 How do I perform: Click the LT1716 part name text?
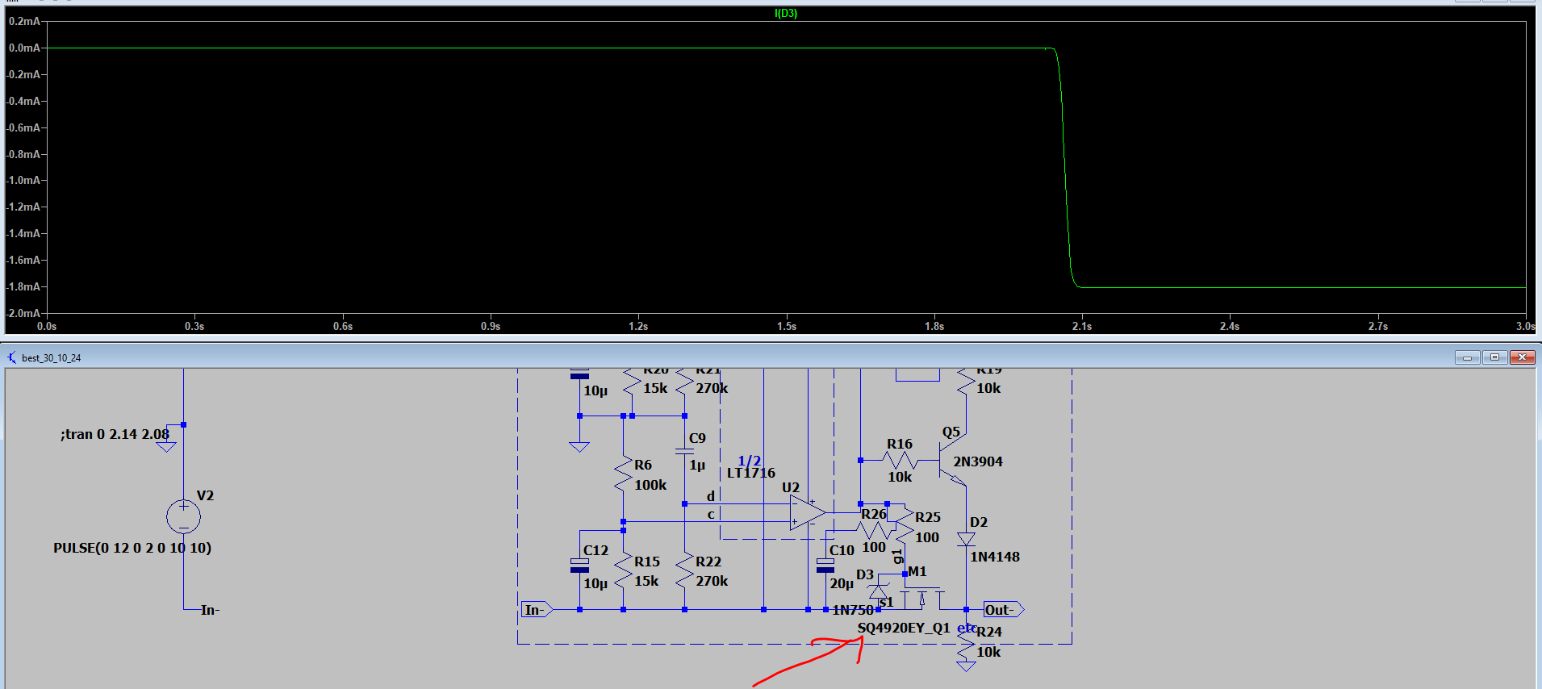750,473
